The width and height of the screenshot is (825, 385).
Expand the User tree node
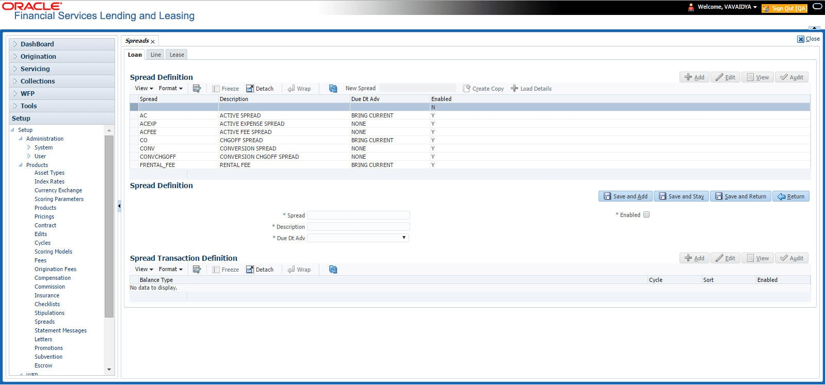[29, 156]
